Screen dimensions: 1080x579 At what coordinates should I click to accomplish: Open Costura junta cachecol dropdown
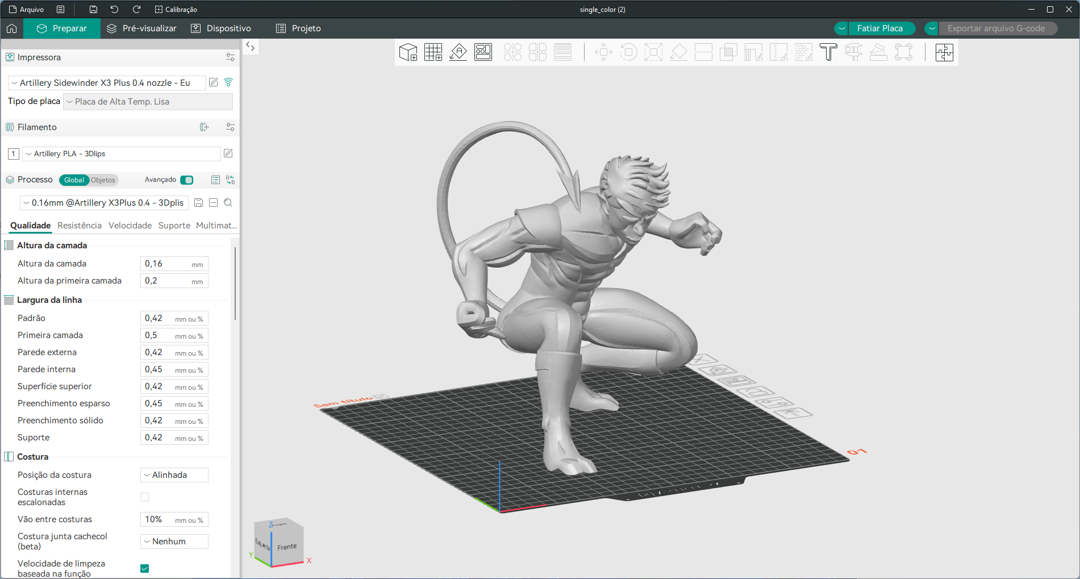click(x=174, y=541)
